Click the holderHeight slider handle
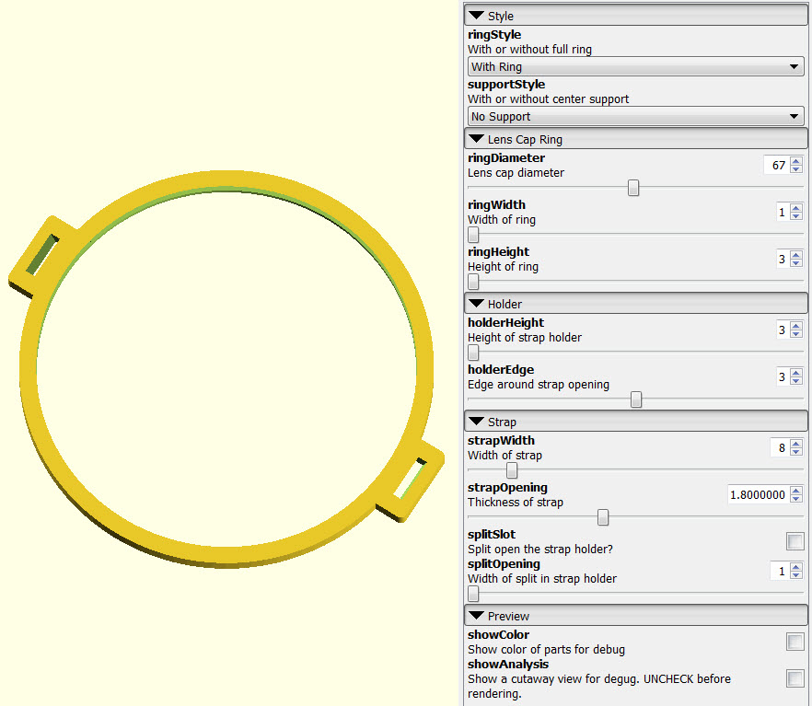 pyautogui.click(x=473, y=353)
